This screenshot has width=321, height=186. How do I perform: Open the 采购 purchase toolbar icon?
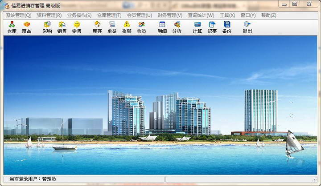47,28
